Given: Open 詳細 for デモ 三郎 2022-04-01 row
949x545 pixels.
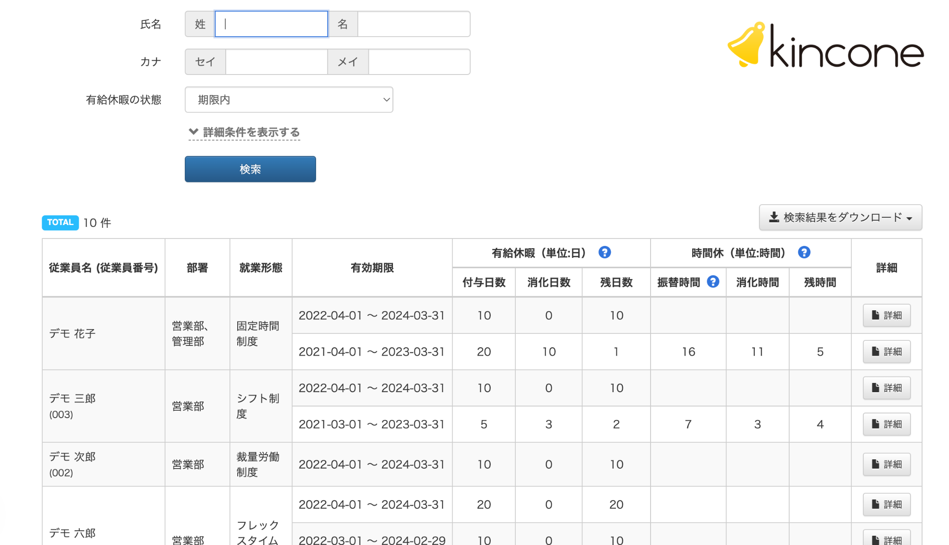Looking at the screenshot, I should (886, 388).
